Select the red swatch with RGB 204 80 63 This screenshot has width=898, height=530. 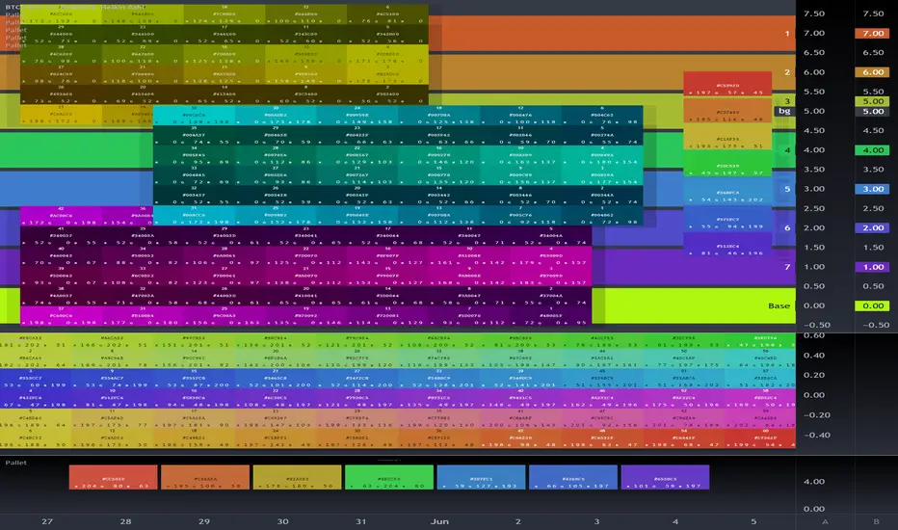point(114,477)
